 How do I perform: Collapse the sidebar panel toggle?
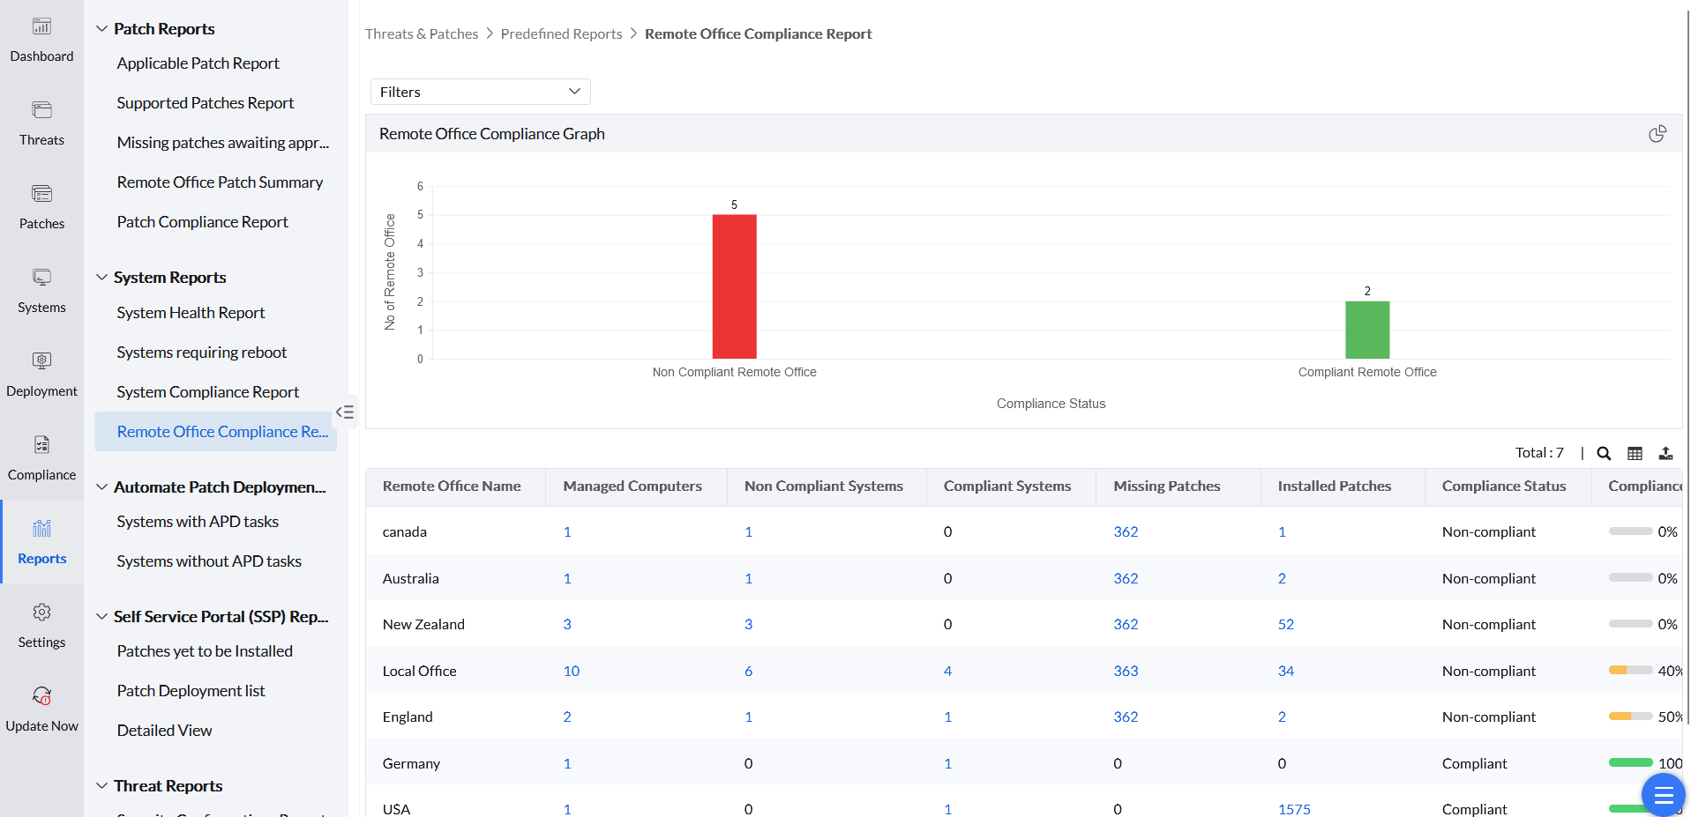[345, 412]
